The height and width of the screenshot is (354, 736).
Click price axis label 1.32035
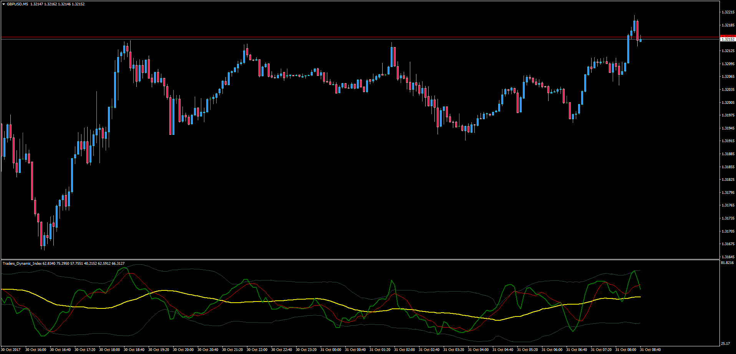(x=728, y=90)
